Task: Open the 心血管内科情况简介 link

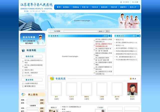Action: pyautogui.click(x=31, y=83)
